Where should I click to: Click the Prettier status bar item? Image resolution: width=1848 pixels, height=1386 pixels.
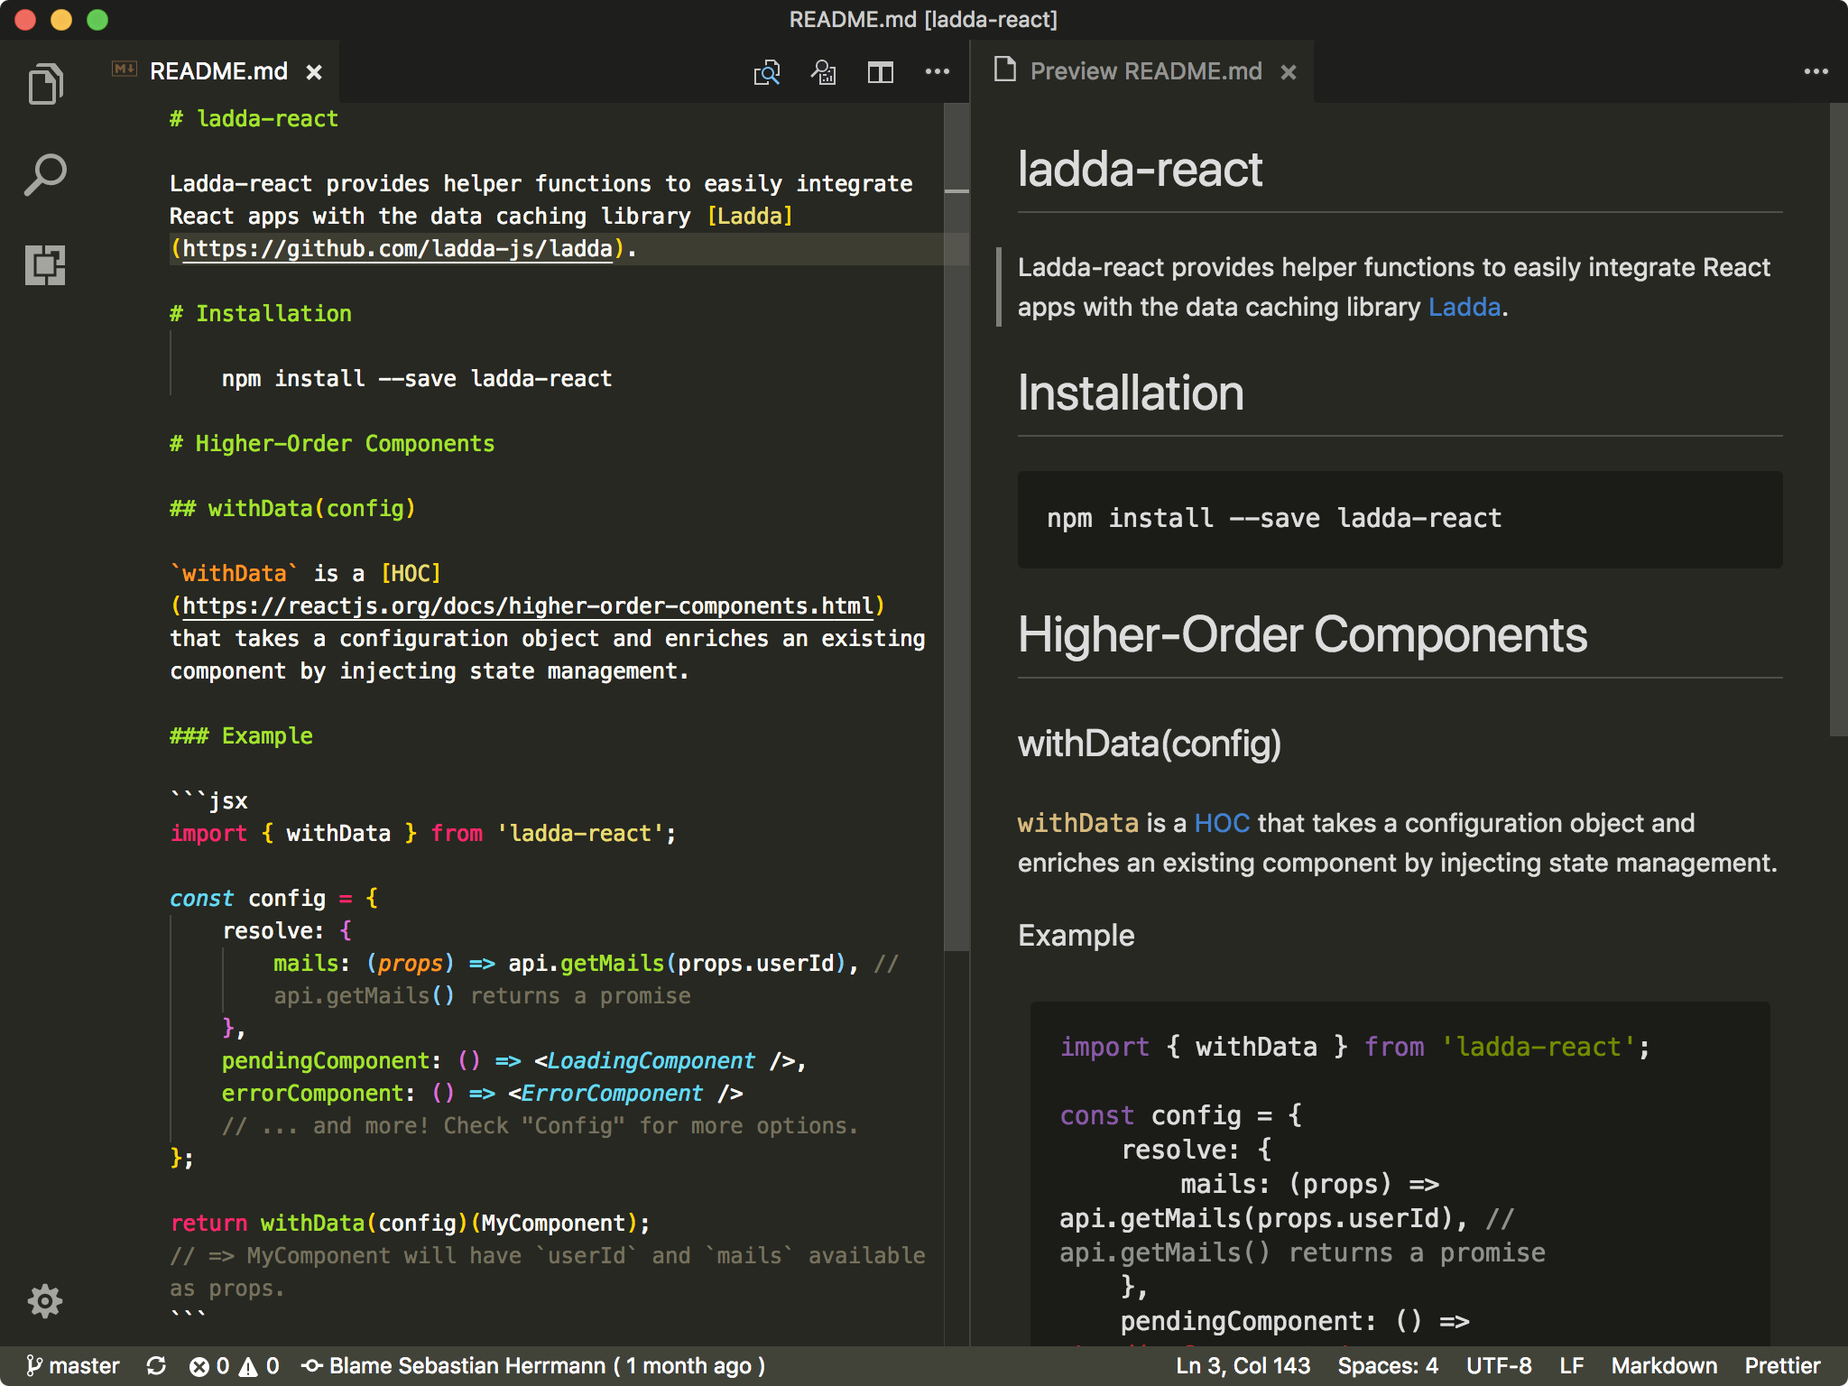tap(1782, 1366)
